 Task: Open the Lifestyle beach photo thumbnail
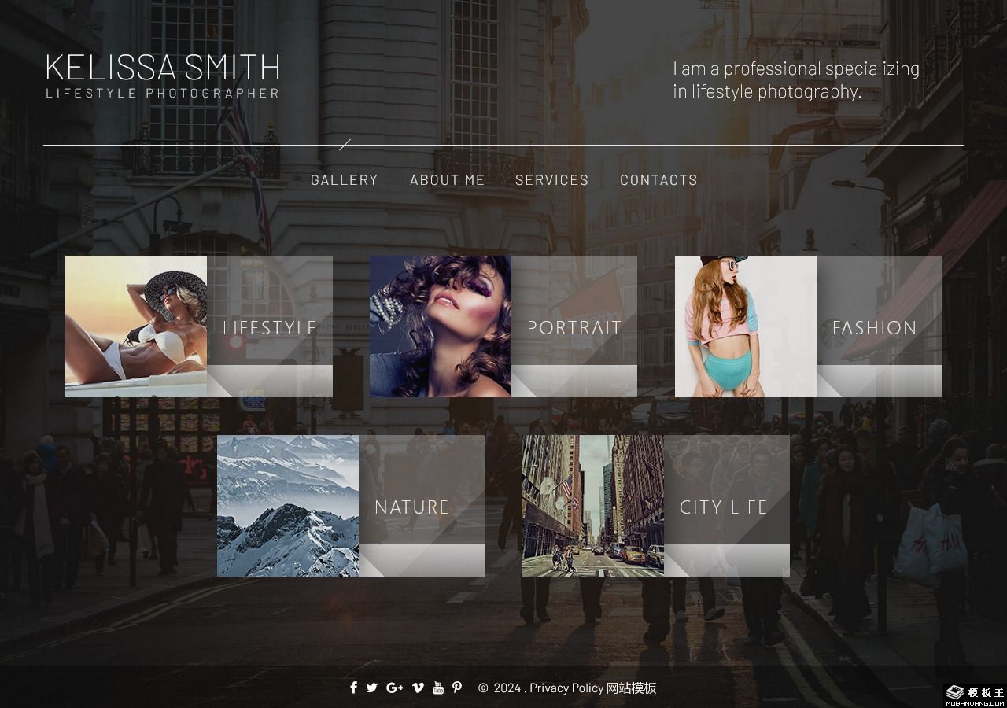pyautogui.click(x=136, y=326)
